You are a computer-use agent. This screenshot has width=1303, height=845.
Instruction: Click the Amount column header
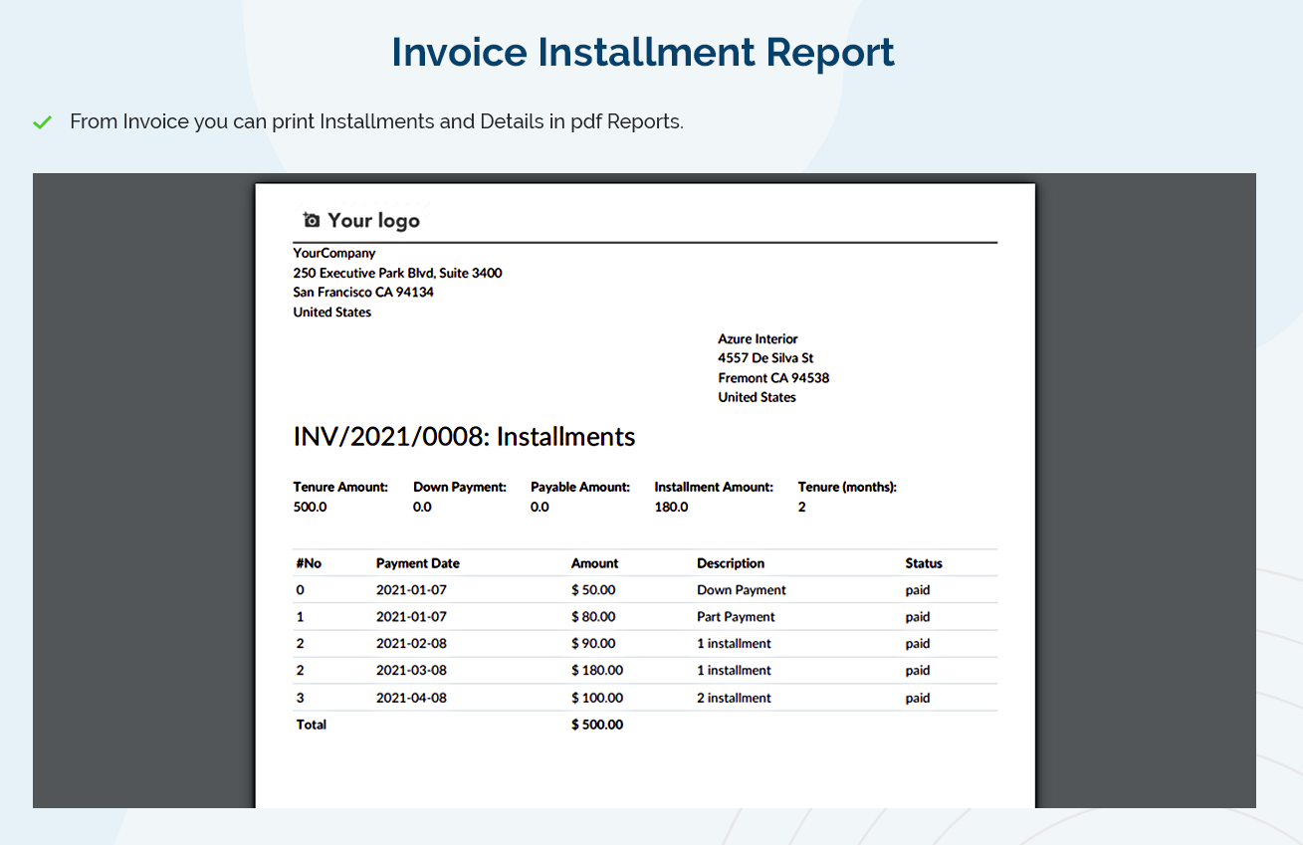pyautogui.click(x=595, y=563)
